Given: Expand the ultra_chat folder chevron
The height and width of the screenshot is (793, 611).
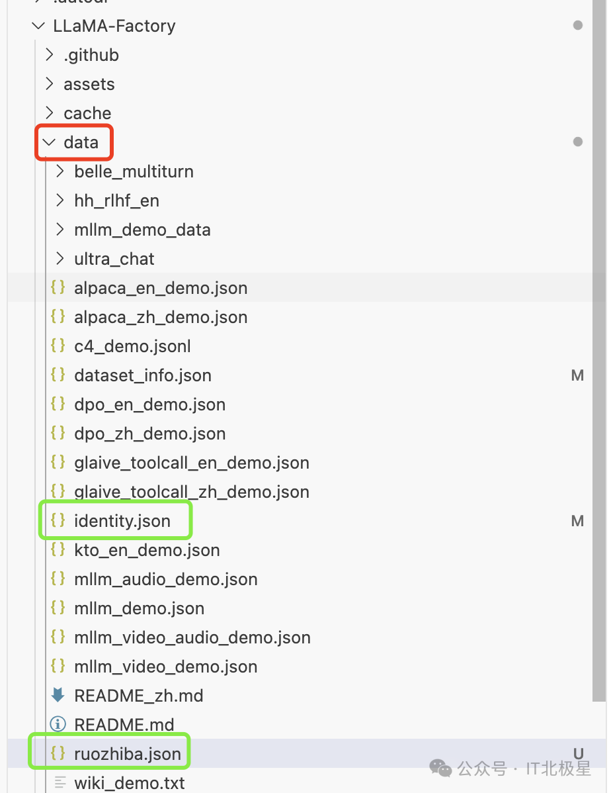Looking at the screenshot, I should 60,259.
